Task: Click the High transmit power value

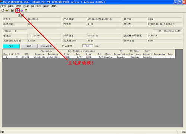Action: pyautogui.click(x=105, y=41)
